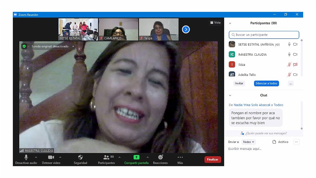
Task: Open the Seguridad shield icon
Action: point(80,157)
